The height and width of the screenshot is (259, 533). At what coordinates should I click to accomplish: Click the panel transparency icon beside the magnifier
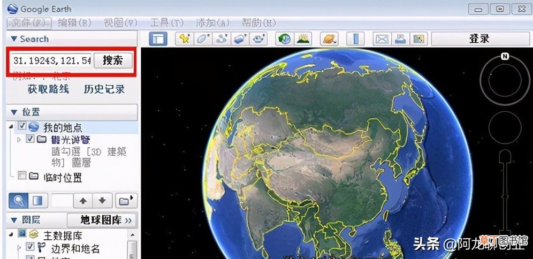point(38,201)
